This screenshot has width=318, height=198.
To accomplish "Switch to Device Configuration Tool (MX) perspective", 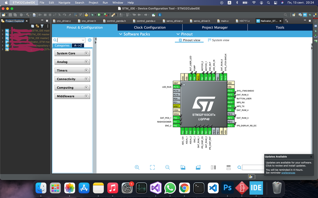I will pos(305,15).
